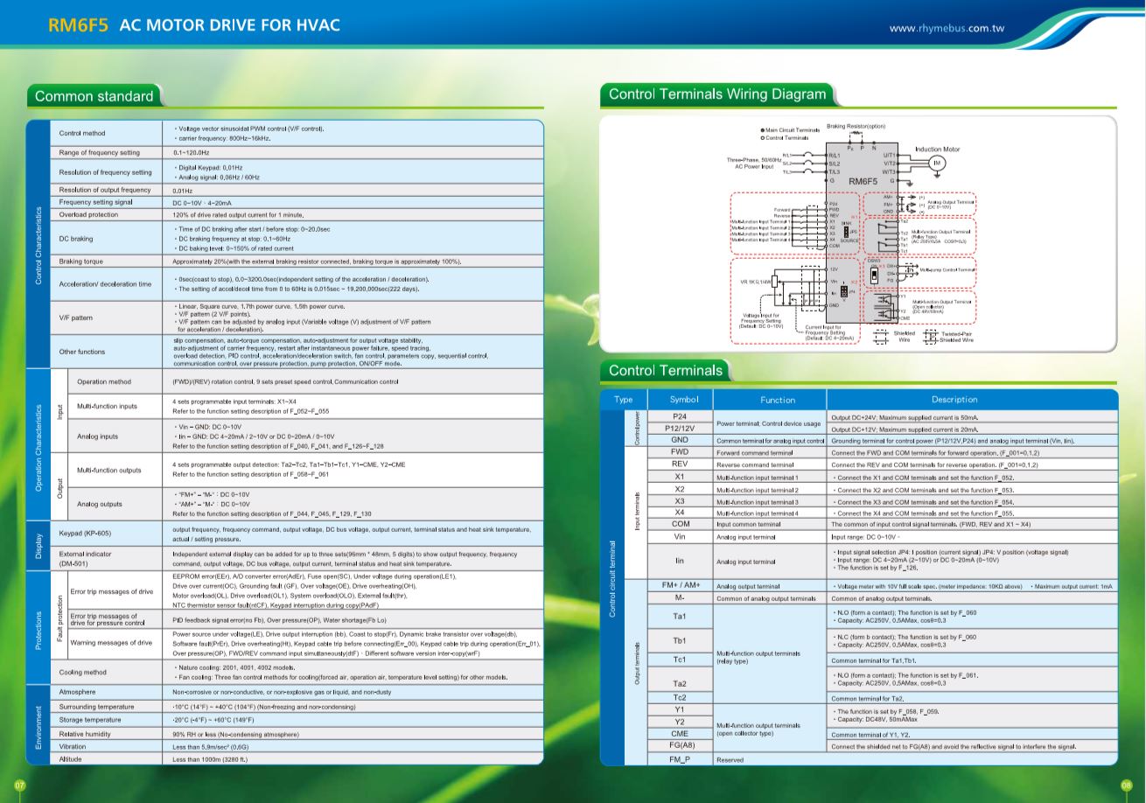Click the 'Type' column header
This screenshot has height=803, width=1146.
pos(624,399)
